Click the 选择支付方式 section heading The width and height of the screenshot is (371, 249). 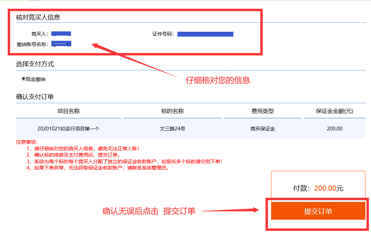pos(35,64)
